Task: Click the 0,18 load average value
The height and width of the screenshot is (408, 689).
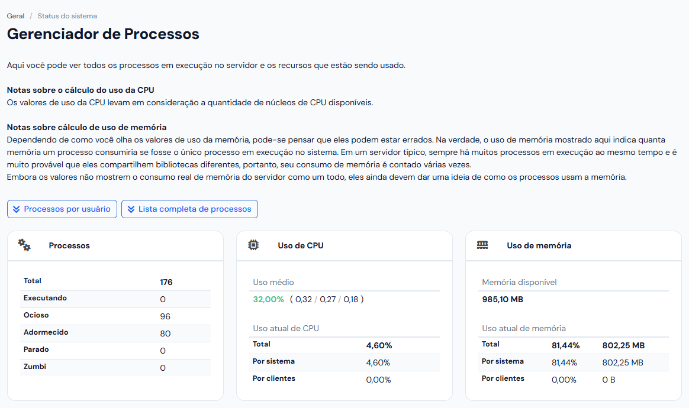Action: pos(350,299)
